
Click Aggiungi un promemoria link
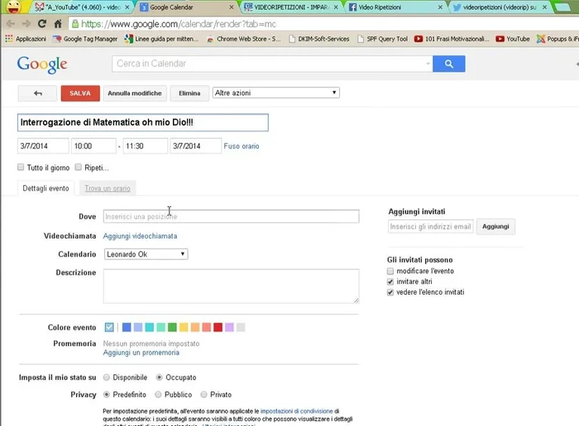pyautogui.click(x=141, y=353)
